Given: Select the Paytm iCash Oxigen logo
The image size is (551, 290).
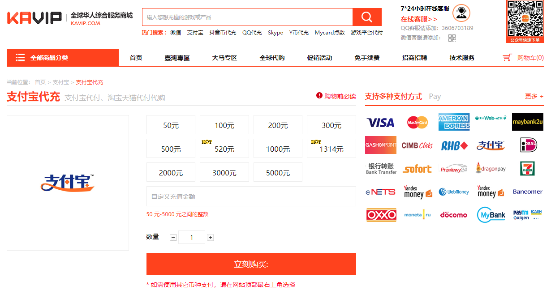Looking at the screenshot, I should (x=527, y=215).
